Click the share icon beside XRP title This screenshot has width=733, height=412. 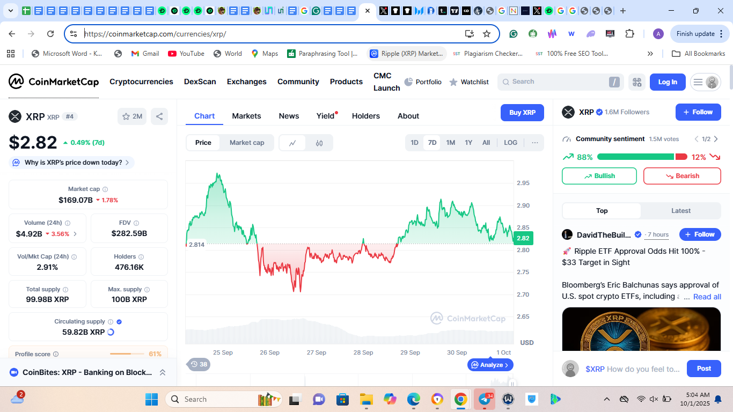click(x=159, y=116)
